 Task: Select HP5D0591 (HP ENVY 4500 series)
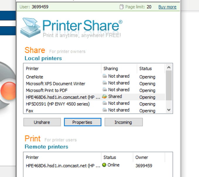coord(95,104)
